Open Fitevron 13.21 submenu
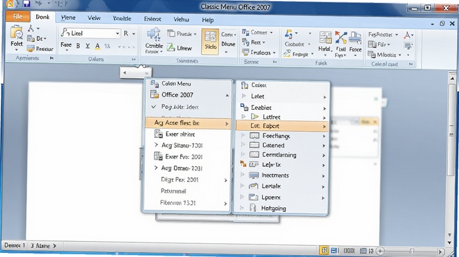Image resolution: width=459 pixels, height=257 pixels. (188, 203)
